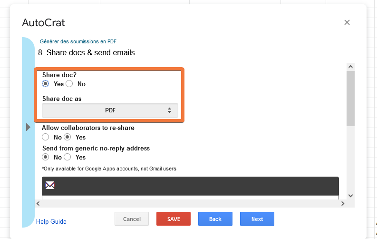Open the Help Guide link
The image size is (377, 239).
coord(51,221)
